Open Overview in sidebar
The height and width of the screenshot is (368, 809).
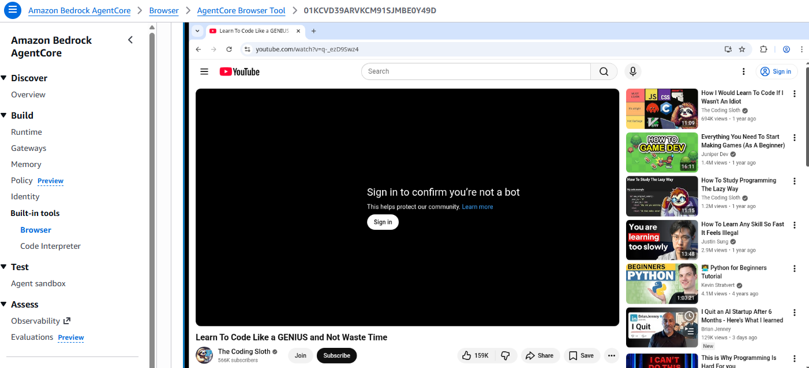click(x=28, y=94)
